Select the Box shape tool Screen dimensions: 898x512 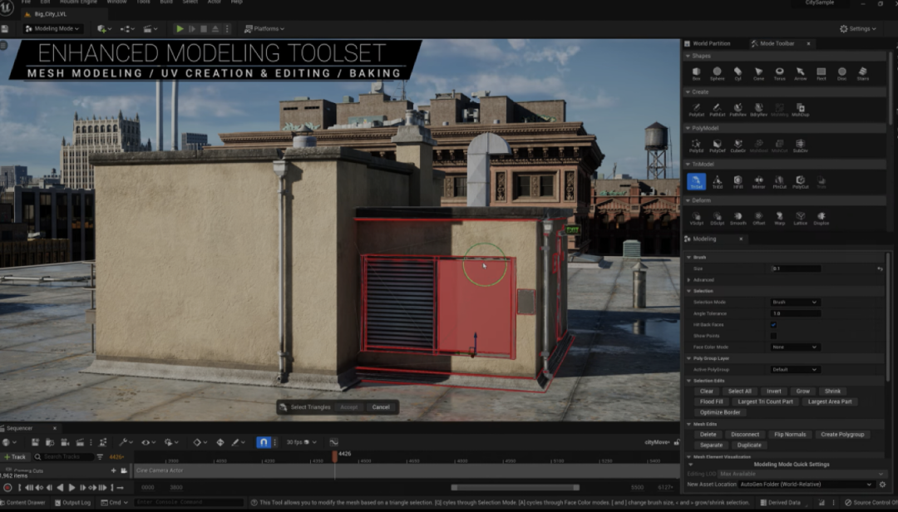pyautogui.click(x=696, y=74)
